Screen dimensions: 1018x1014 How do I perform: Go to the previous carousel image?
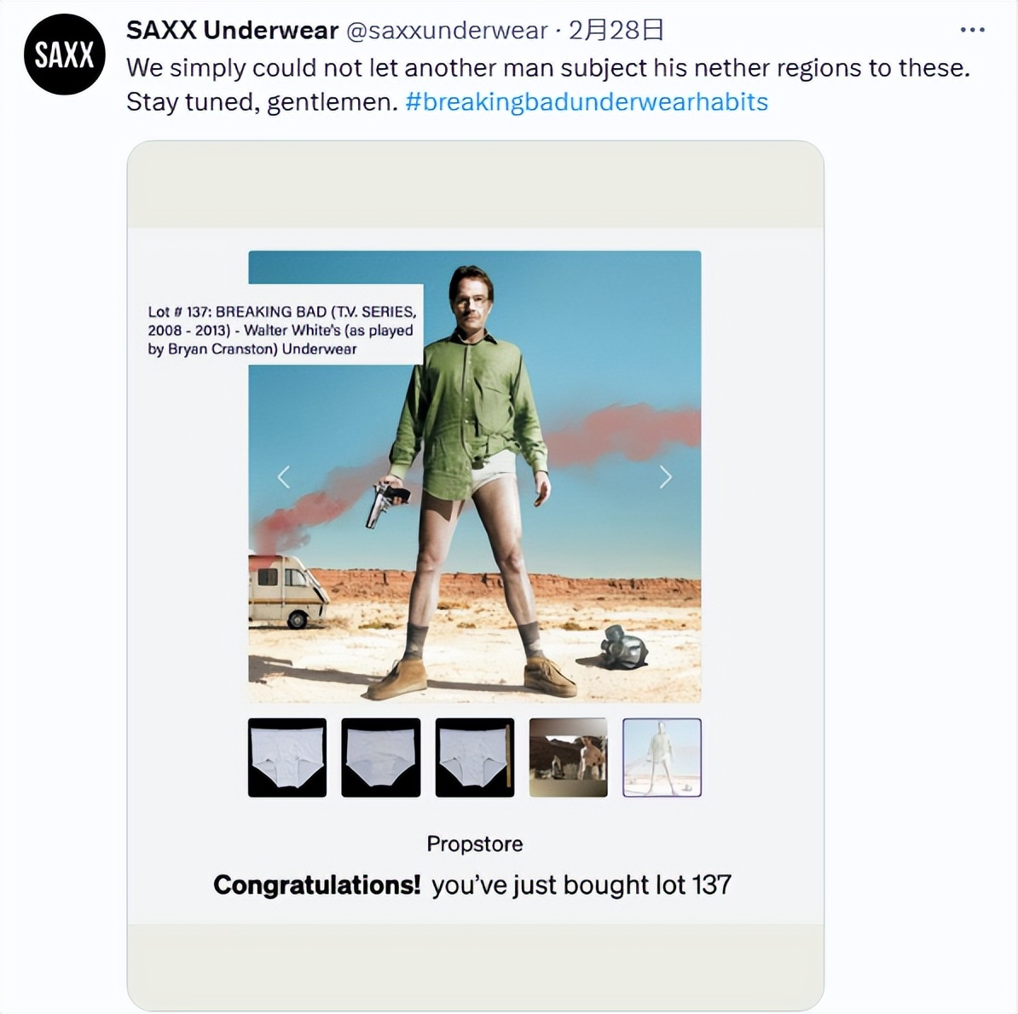pos(284,477)
